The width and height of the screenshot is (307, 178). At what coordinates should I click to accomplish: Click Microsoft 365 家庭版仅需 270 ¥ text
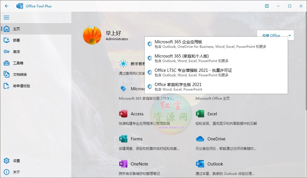pyautogui.click(x=146, y=98)
